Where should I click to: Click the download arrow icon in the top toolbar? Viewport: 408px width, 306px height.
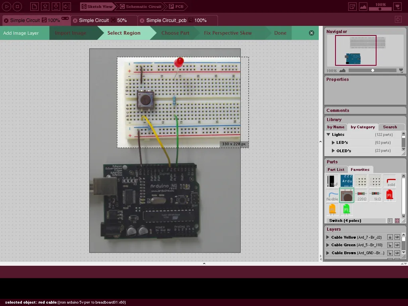point(56,6)
